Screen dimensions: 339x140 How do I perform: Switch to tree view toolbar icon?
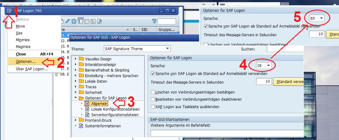click(93, 21)
